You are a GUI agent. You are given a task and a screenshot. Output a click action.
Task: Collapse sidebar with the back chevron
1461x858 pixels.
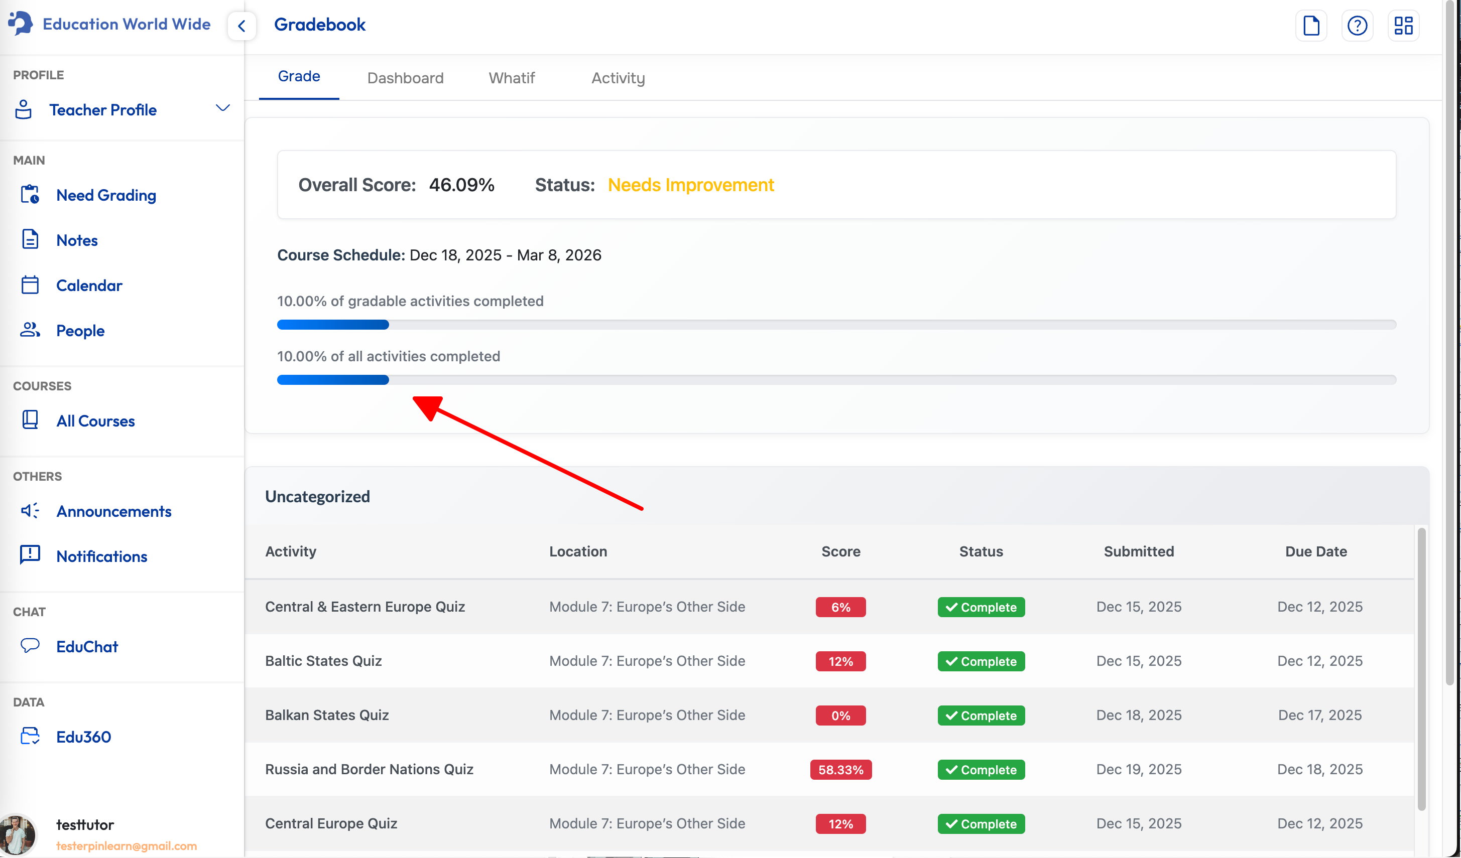coord(242,26)
